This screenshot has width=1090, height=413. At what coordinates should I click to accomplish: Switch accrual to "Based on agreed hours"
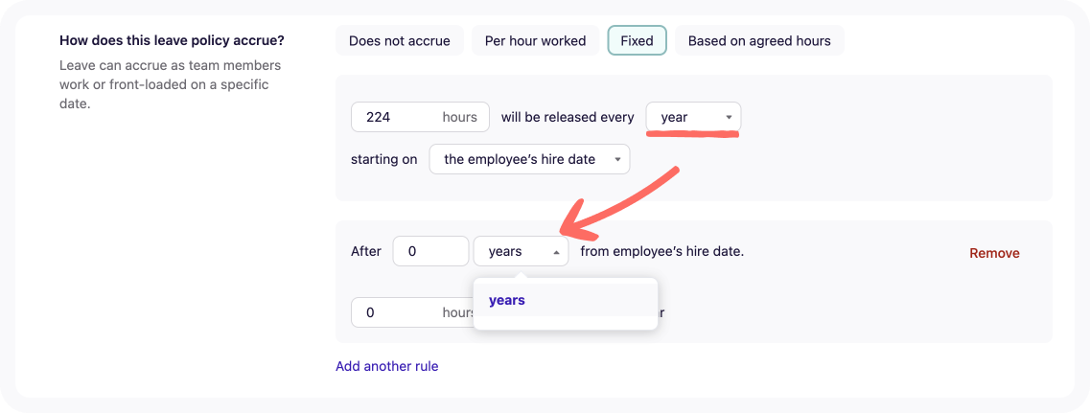pyautogui.click(x=759, y=41)
